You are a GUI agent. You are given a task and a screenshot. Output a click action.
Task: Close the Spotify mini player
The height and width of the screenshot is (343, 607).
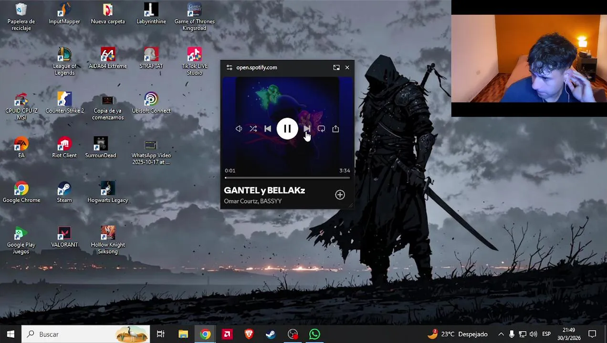coord(347,68)
